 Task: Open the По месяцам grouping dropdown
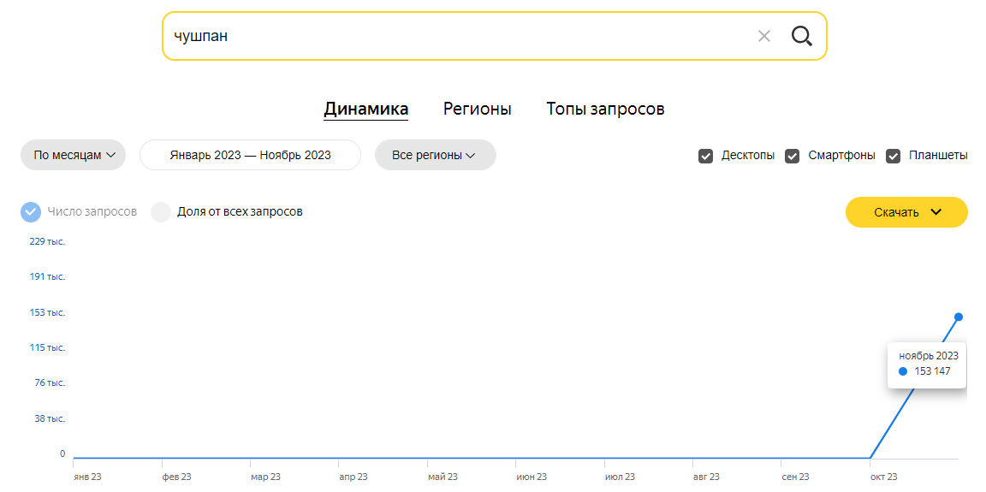tap(73, 155)
